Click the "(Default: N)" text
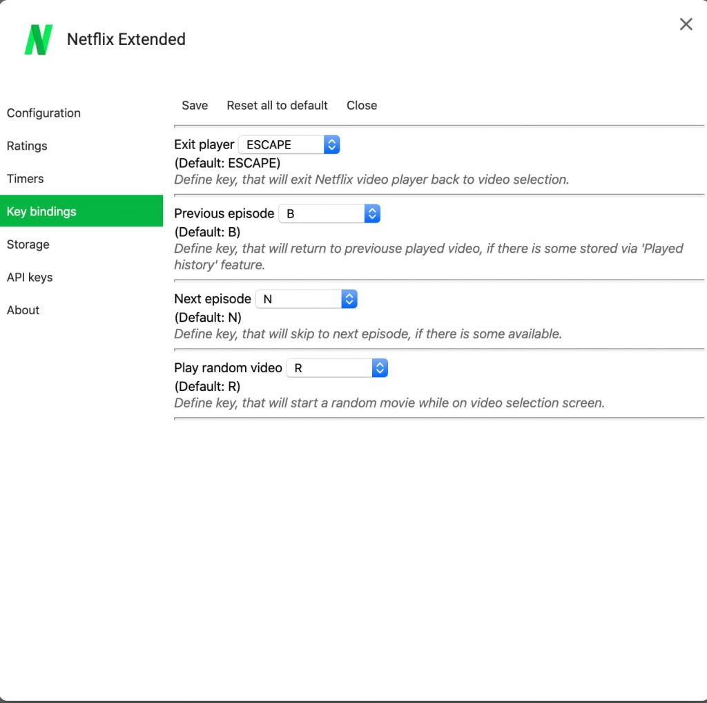The height and width of the screenshot is (703, 707). (x=208, y=318)
